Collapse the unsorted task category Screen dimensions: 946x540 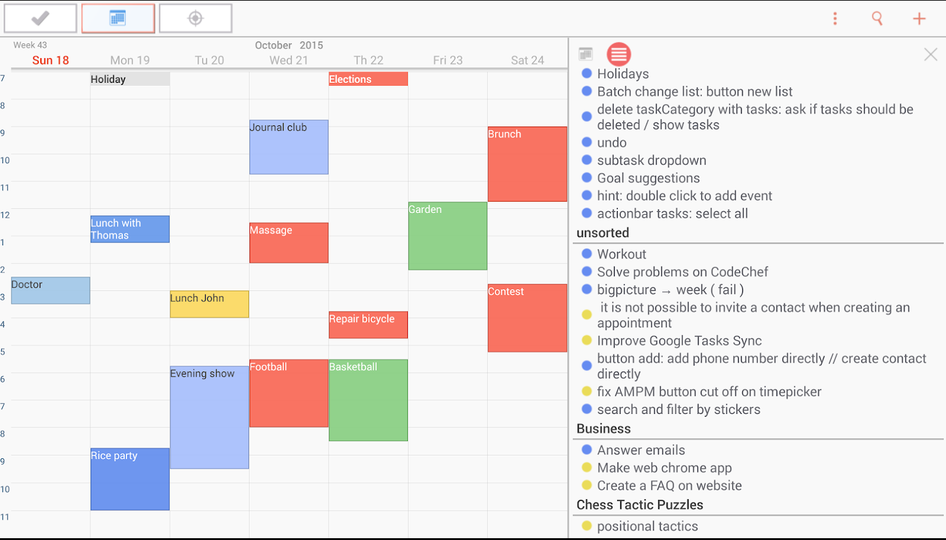[603, 233]
